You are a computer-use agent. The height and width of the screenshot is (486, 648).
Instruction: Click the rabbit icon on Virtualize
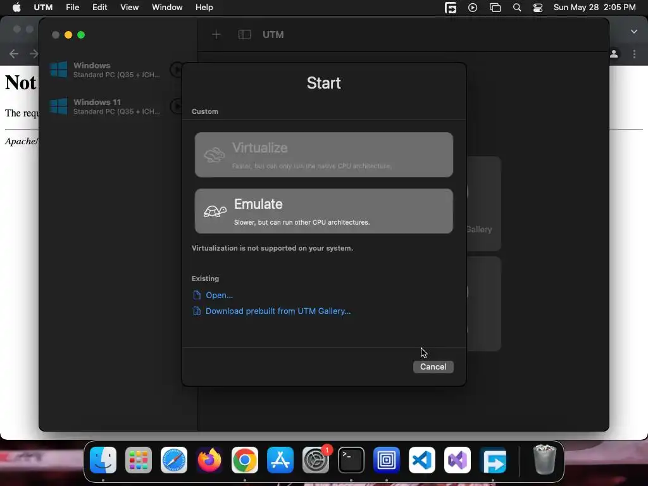(215, 155)
